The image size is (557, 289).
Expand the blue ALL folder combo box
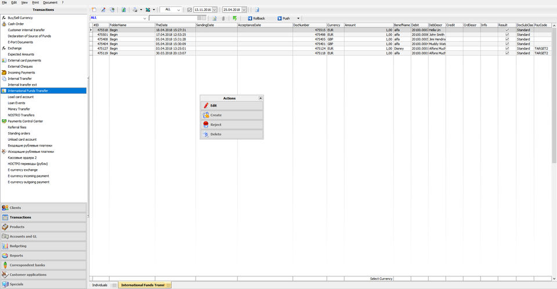click(x=144, y=18)
